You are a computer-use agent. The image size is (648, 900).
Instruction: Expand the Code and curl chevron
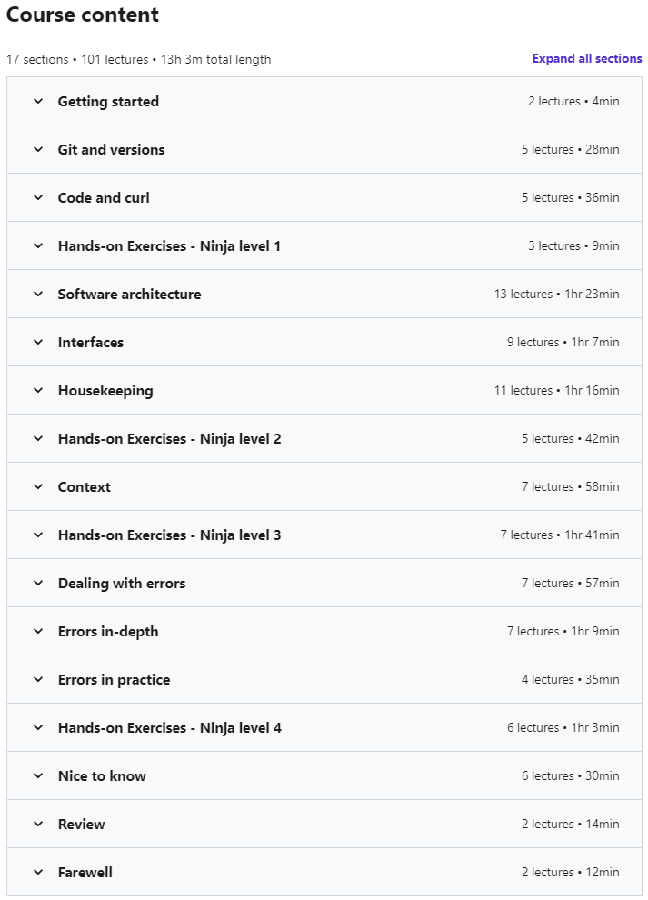38,197
